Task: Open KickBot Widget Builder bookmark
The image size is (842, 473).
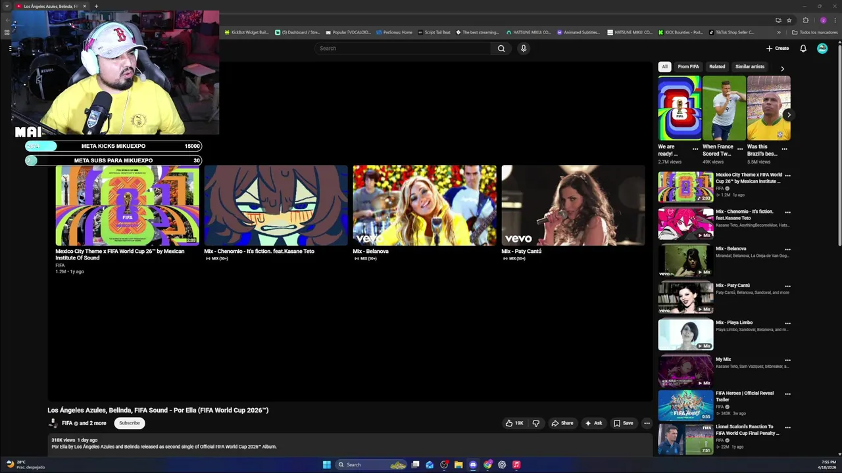Action: point(247,32)
